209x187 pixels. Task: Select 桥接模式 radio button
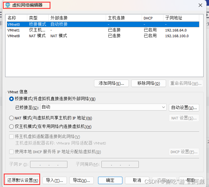[11, 99]
